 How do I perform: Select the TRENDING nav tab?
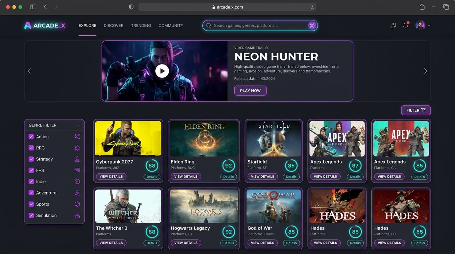click(141, 25)
